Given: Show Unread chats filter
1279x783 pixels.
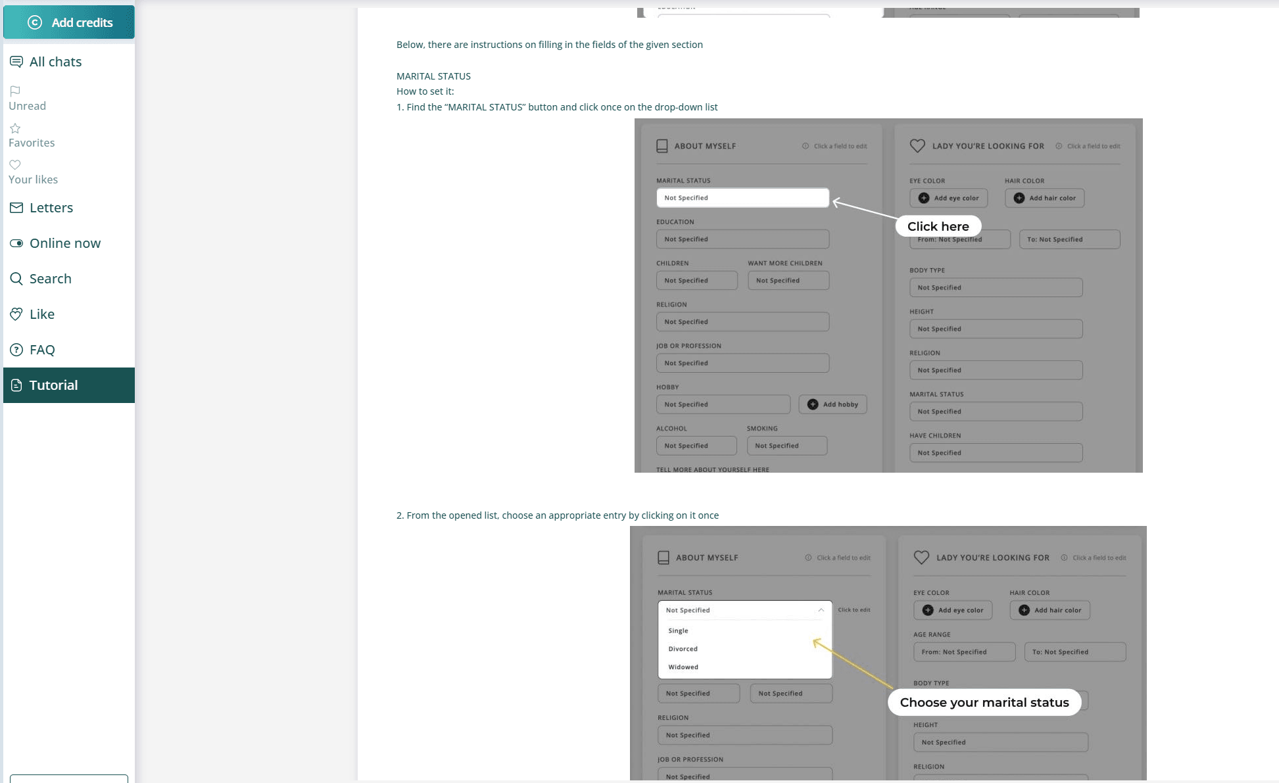Looking at the screenshot, I should click(x=27, y=99).
